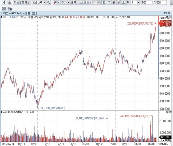173x146 pixels.
Task: Switch to weekly (주) period
Action: [x=109, y=2]
